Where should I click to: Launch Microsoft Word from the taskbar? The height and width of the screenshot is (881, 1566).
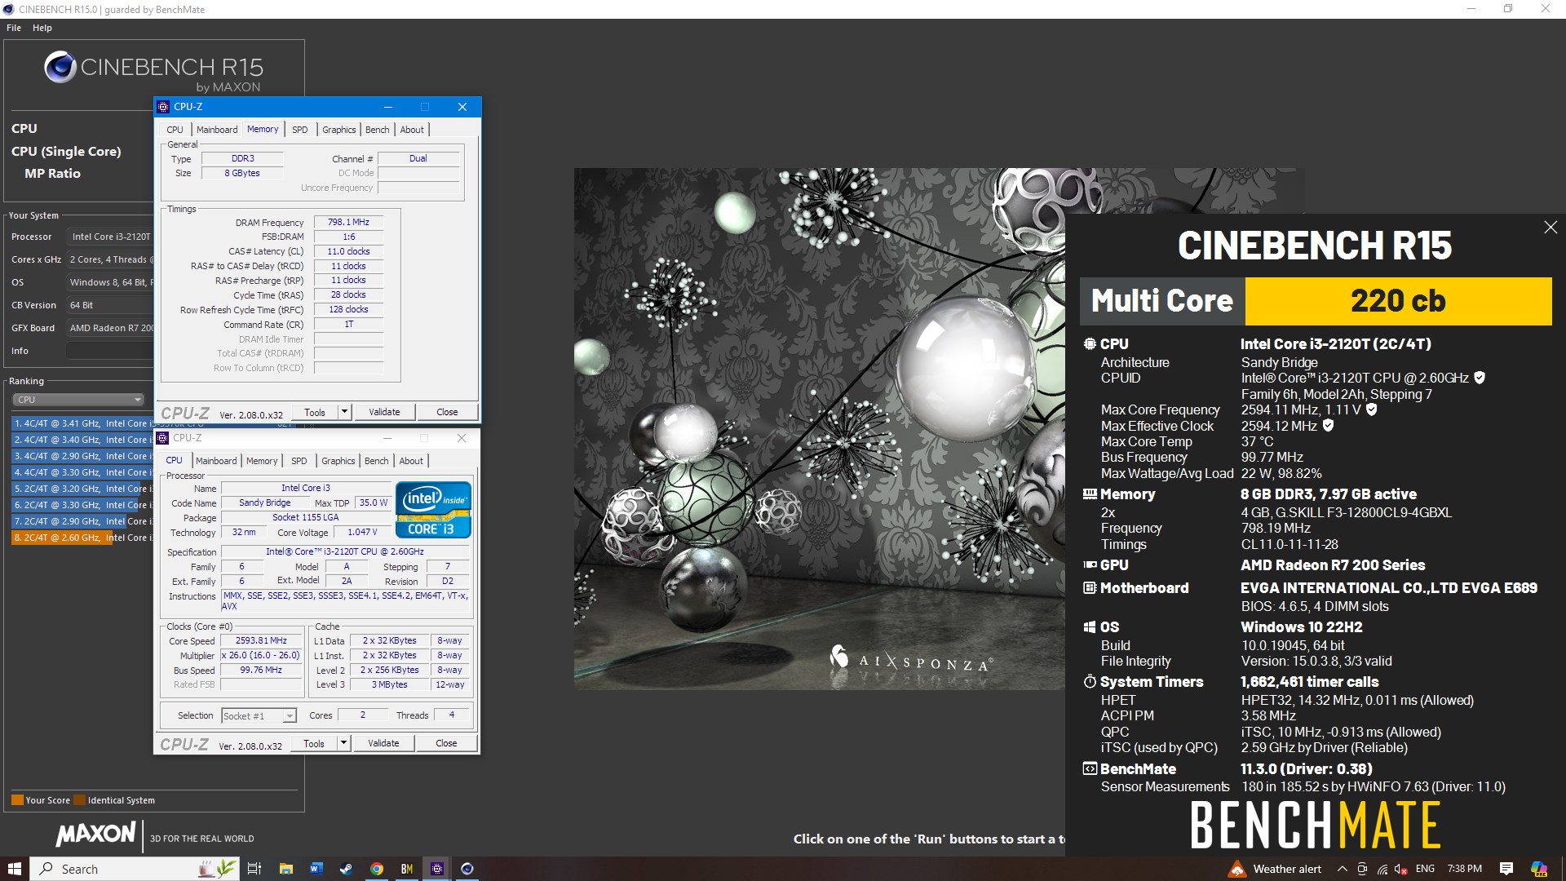tap(316, 869)
